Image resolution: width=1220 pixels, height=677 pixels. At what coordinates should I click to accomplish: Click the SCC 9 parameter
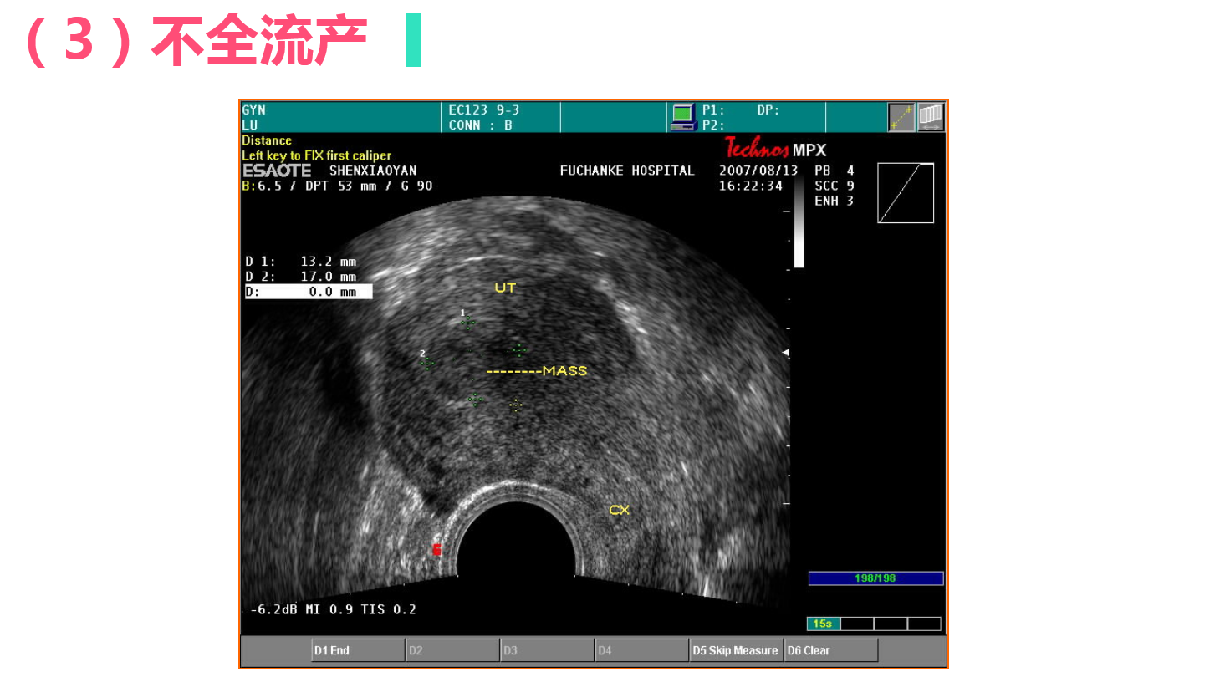pos(835,186)
